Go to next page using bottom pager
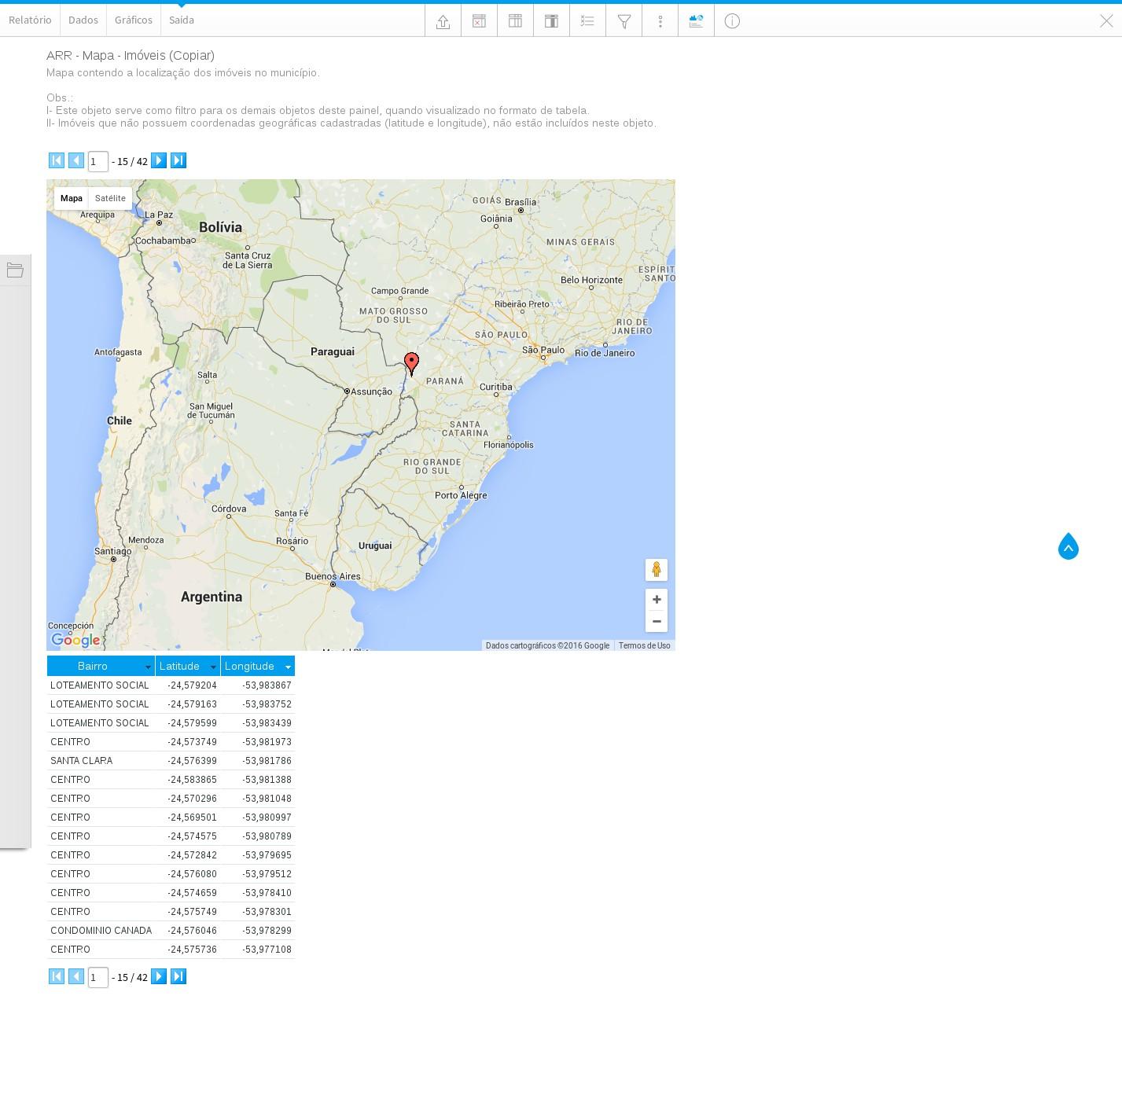This screenshot has width=1122, height=1117. 159,976
